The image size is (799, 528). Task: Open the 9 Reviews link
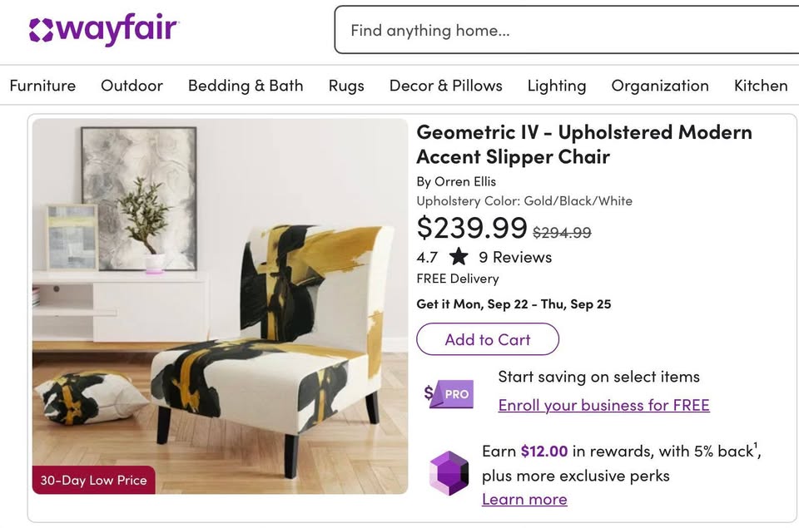[x=515, y=257]
